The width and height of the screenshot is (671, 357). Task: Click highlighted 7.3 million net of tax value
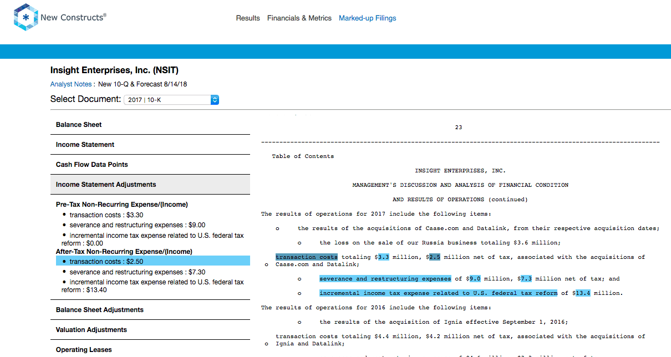526,279
